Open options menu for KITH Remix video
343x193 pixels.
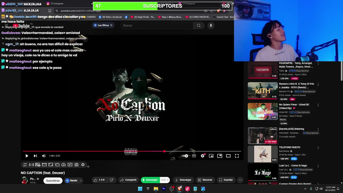point(318,84)
